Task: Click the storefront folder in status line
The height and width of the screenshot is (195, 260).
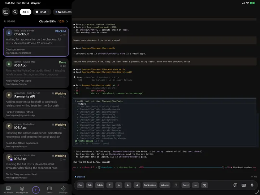Action: coord(105,167)
